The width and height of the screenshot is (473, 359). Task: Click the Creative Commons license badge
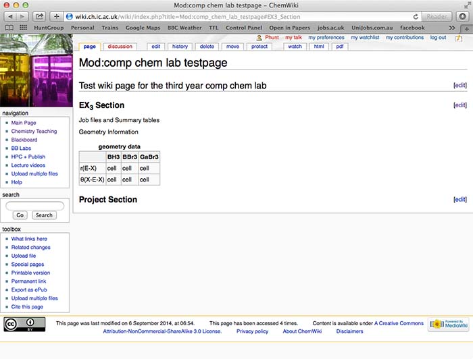[x=24, y=325]
